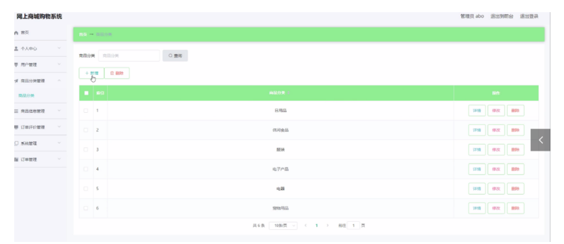Go to next page with pagination arrow
The image size is (564, 244).
(x=327, y=226)
